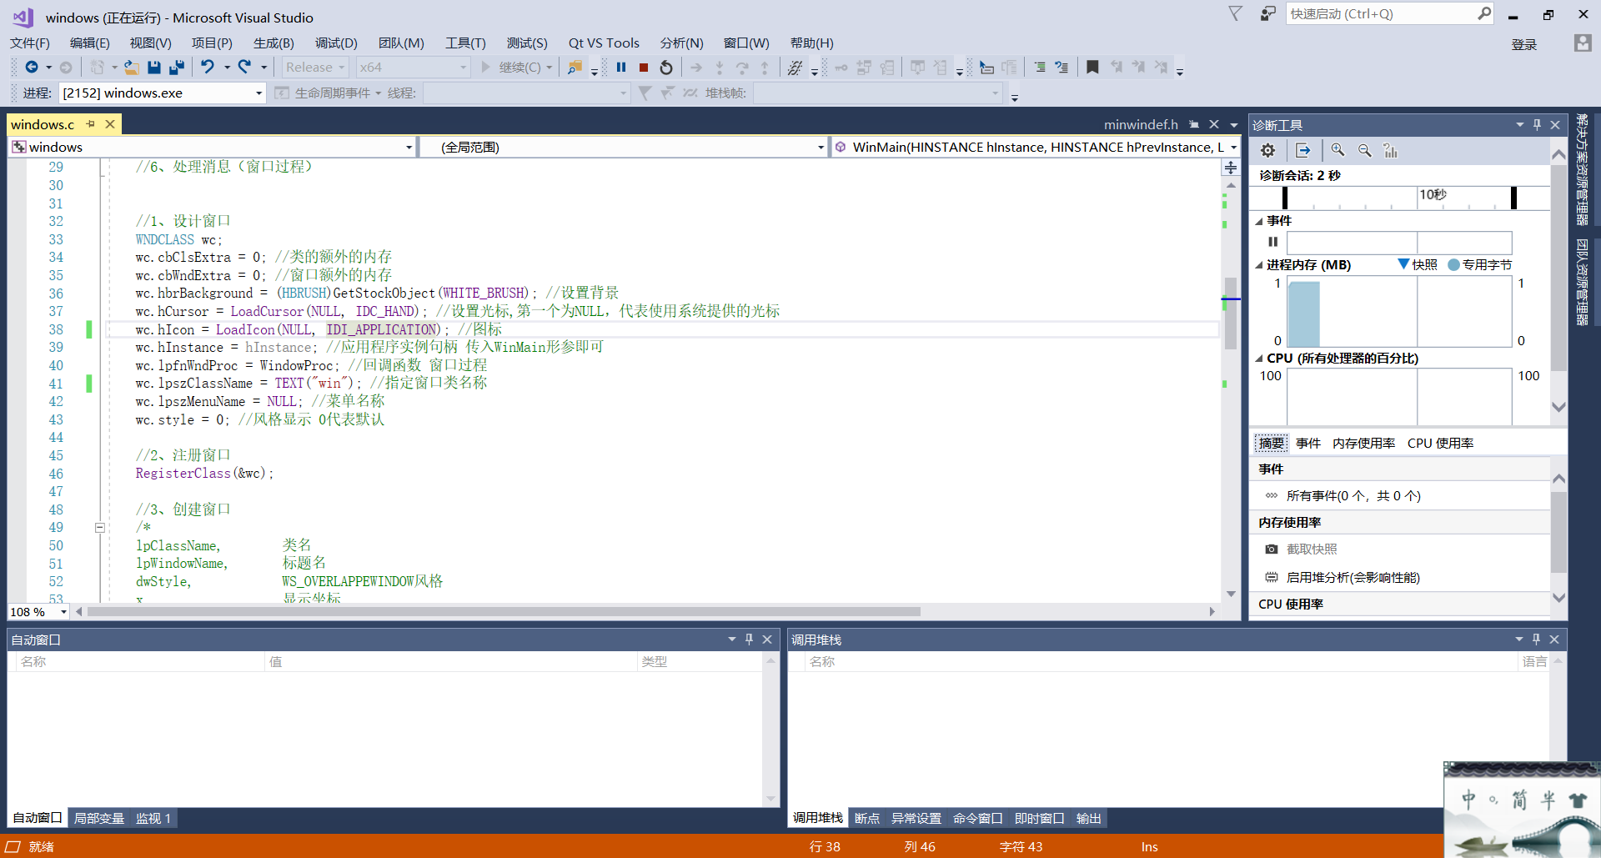The width and height of the screenshot is (1601, 858).
Task: Switch to the 断点 tab
Action: coord(867,819)
